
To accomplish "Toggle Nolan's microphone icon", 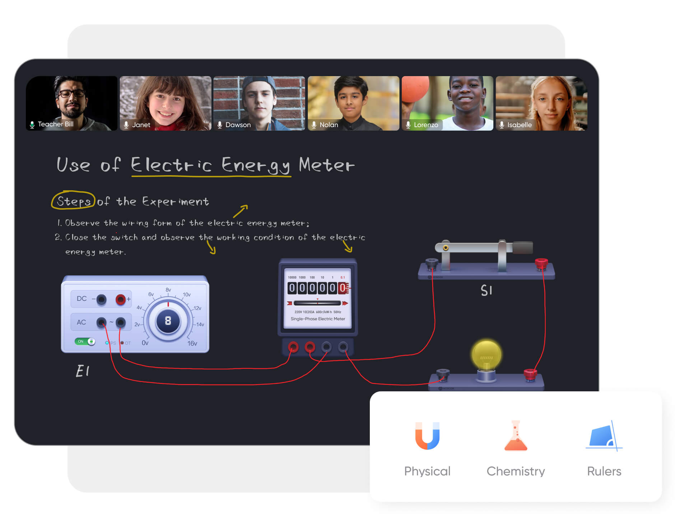I will [x=314, y=125].
